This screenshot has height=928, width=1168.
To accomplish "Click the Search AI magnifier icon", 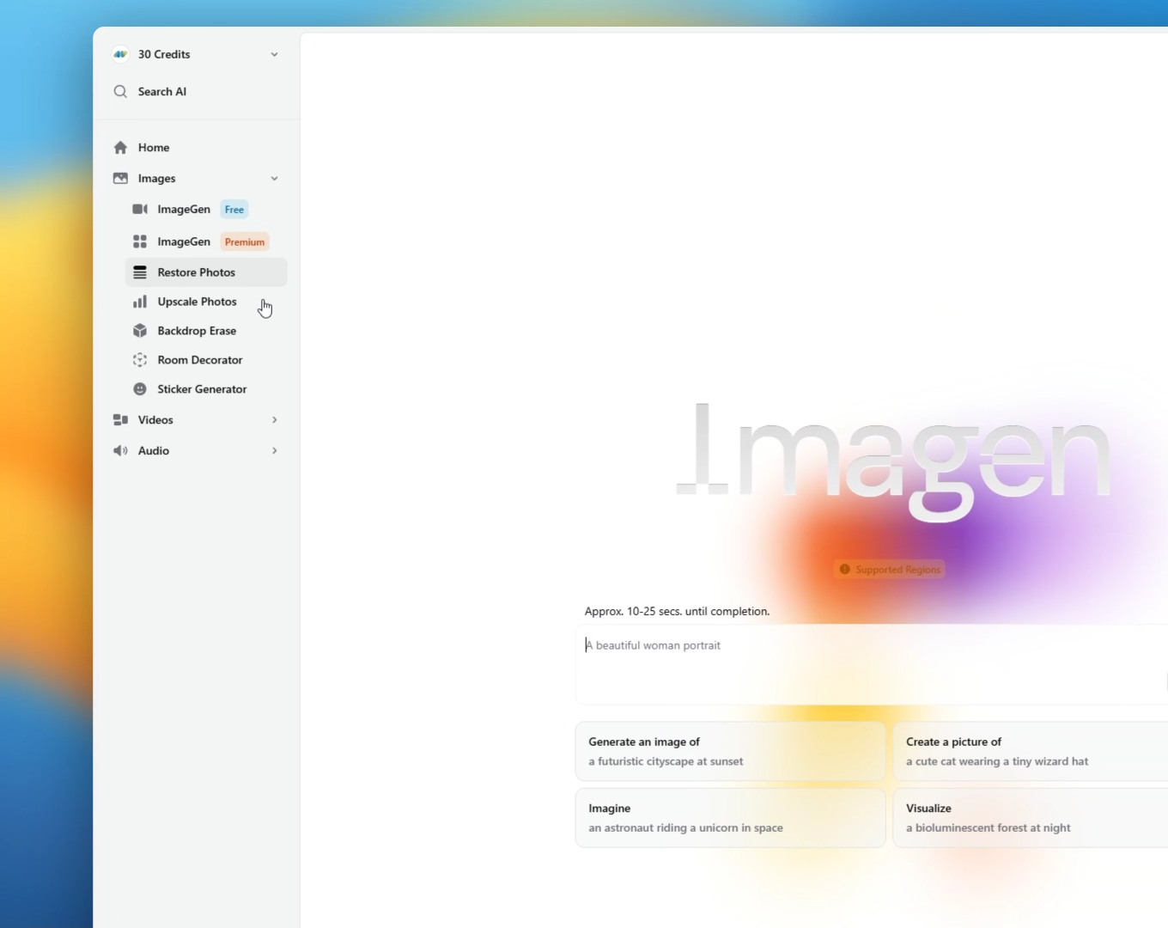I will (120, 91).
